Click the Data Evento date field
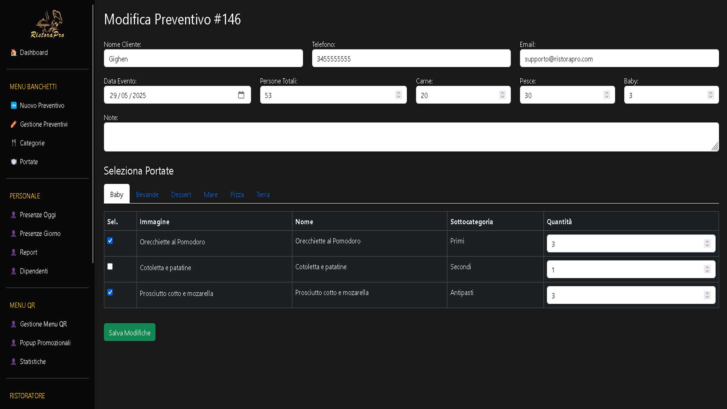Image resolution: width=727 pixels, height=409 pixels. click(177, 95)
